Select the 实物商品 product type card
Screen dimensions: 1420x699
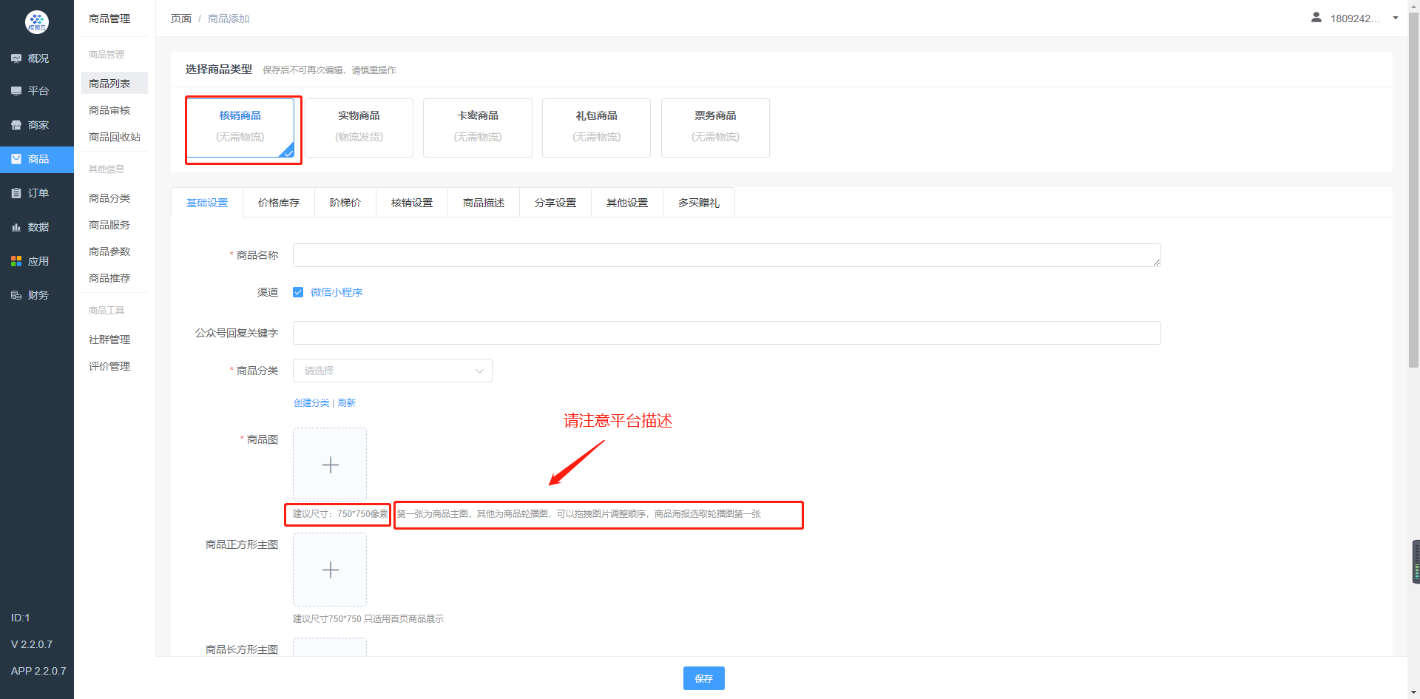(359, 127)
